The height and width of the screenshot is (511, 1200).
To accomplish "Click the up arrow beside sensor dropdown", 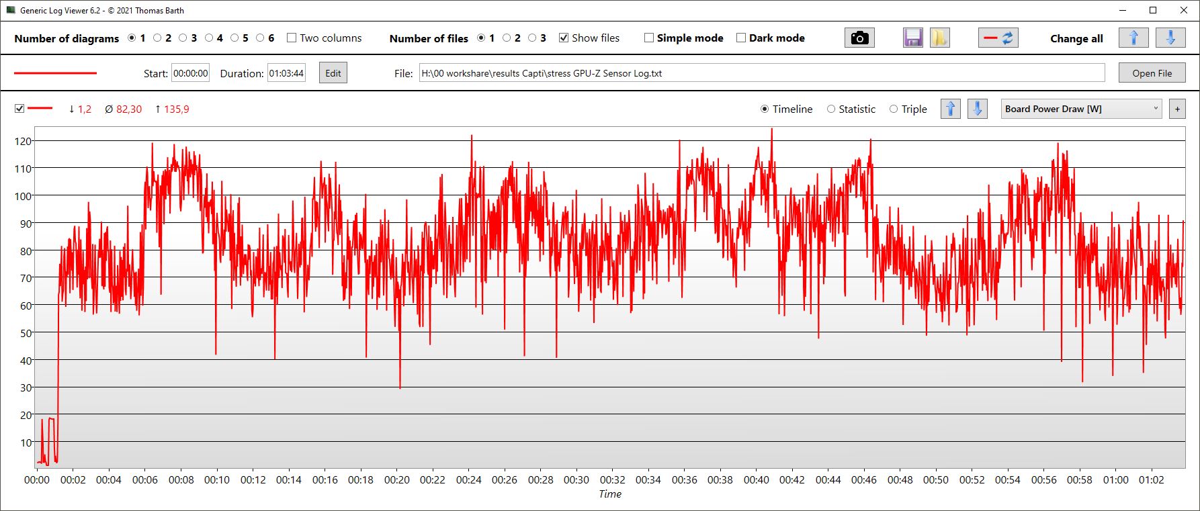I will 950,109.
